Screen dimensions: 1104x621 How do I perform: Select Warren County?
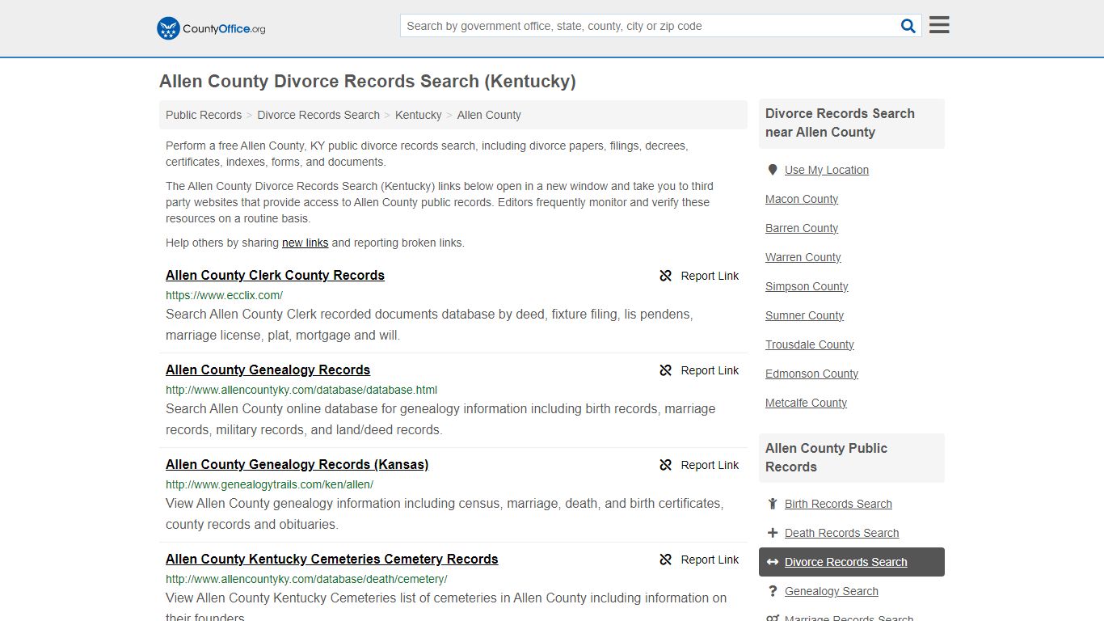pos(803,257)
